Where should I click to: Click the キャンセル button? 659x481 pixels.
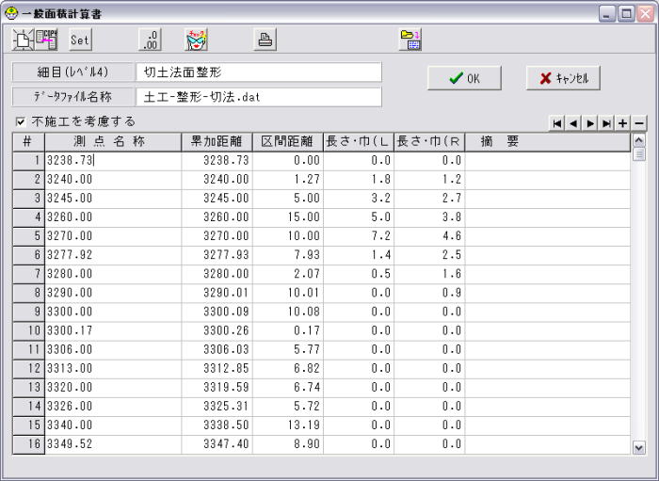click(x=563, y=78)
